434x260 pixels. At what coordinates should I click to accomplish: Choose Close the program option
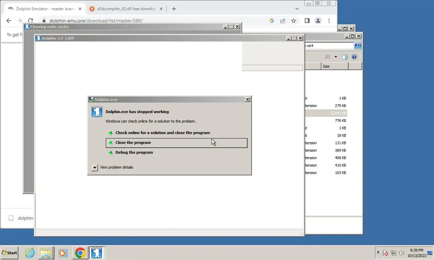pyautogui.click(x=176, y=143)
